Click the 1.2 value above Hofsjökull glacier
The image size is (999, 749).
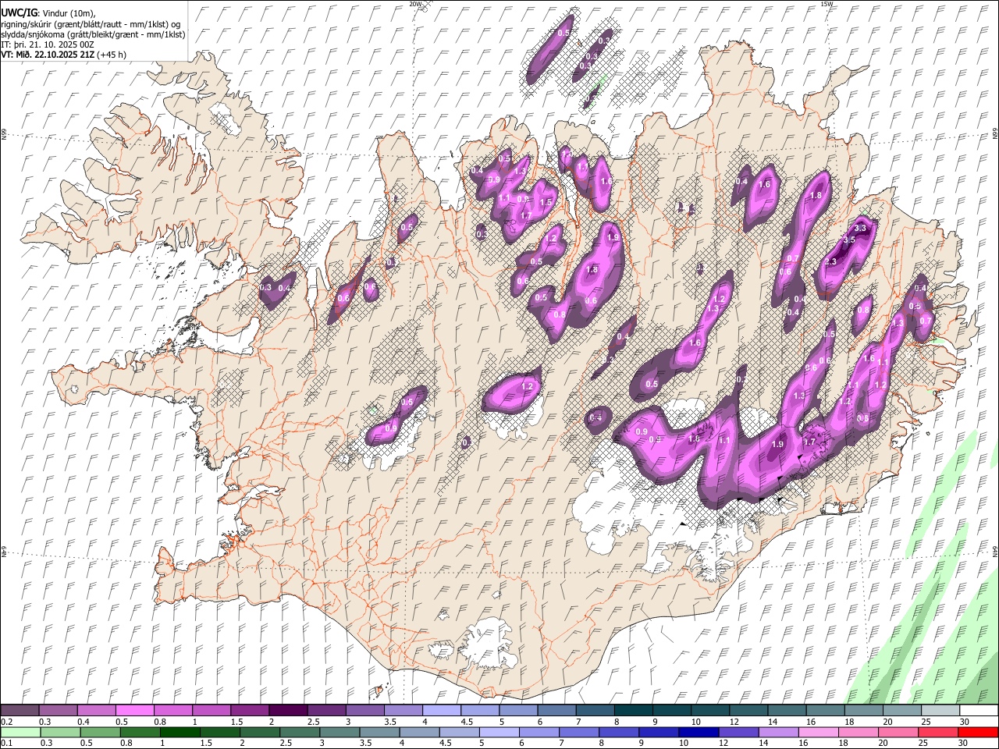pyautogui.click(x=527, y=386)
